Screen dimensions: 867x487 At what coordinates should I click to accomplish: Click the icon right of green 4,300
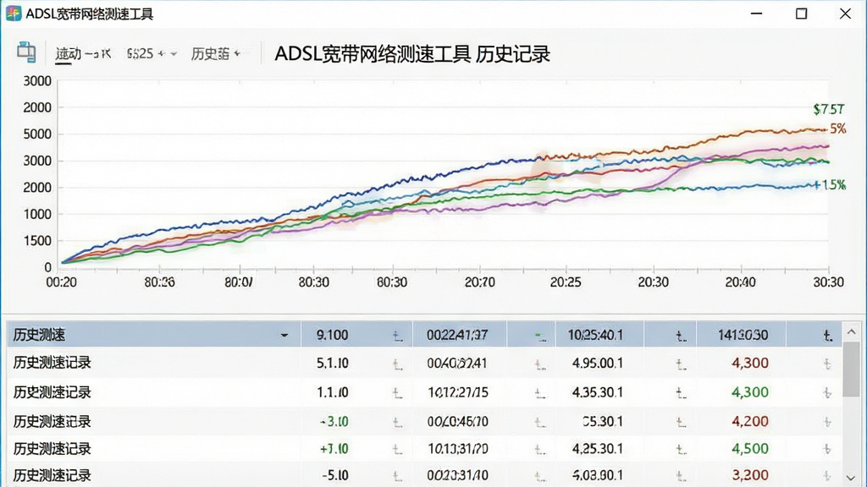[827, 392]
